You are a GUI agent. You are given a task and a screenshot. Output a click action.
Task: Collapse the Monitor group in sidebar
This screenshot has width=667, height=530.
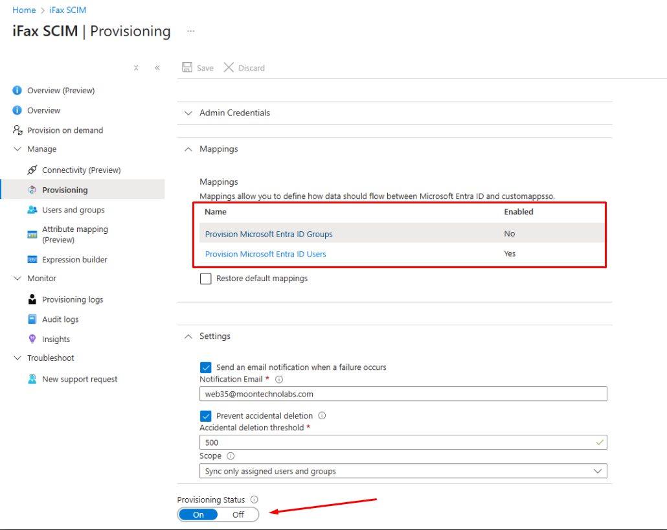tap(17, 279)
